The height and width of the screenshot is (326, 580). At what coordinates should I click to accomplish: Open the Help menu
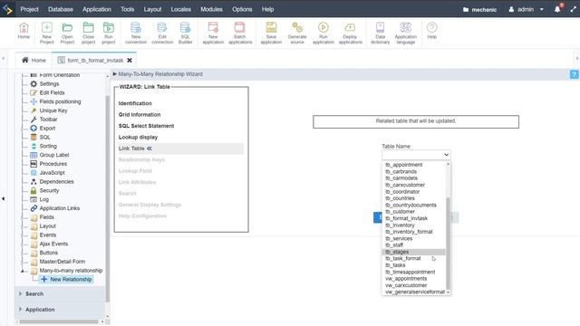pyautogui.click(x=268, y=9)
